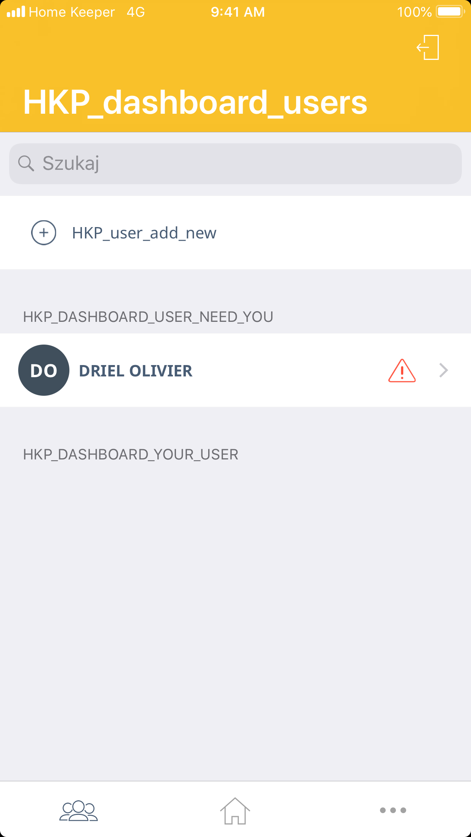Click the red warning triangle icon
This screenshot has height=837, width=471.
402,370
